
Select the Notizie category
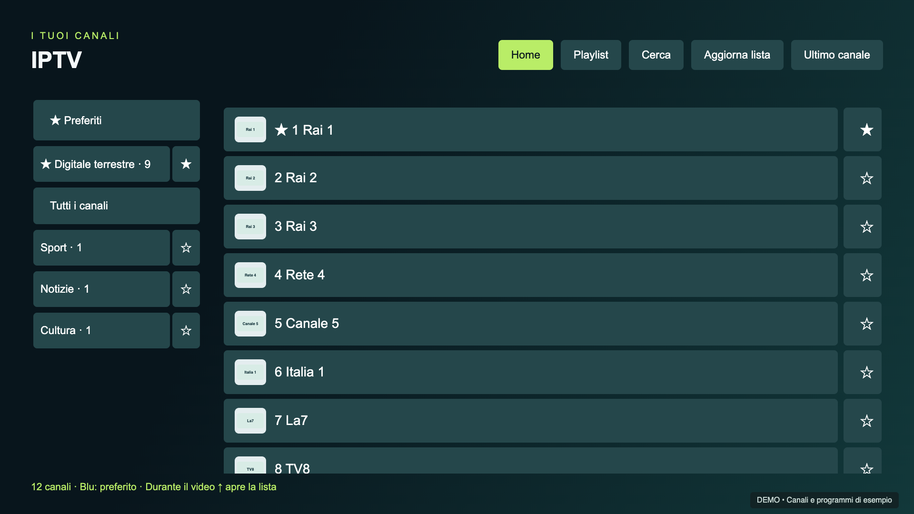tap(101, 289)
